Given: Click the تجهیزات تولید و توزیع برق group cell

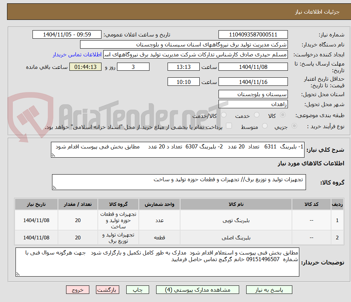Looking at the screenshot, I should click(118, 238).
